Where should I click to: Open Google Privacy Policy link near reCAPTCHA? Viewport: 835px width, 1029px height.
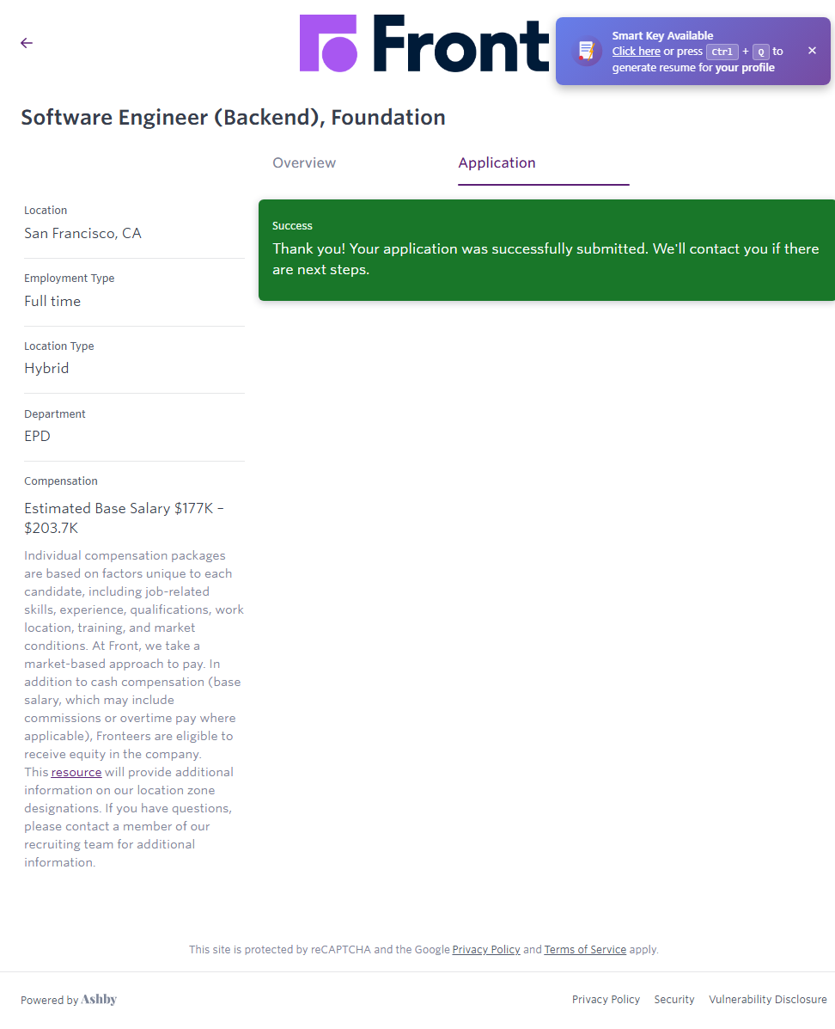pos(486,950)
